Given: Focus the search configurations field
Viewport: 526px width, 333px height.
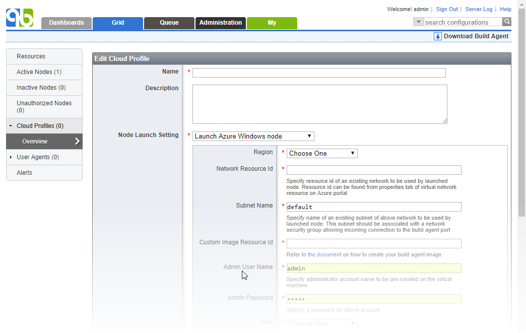Looking at the screenshot, I should click(x=463, y=22).
